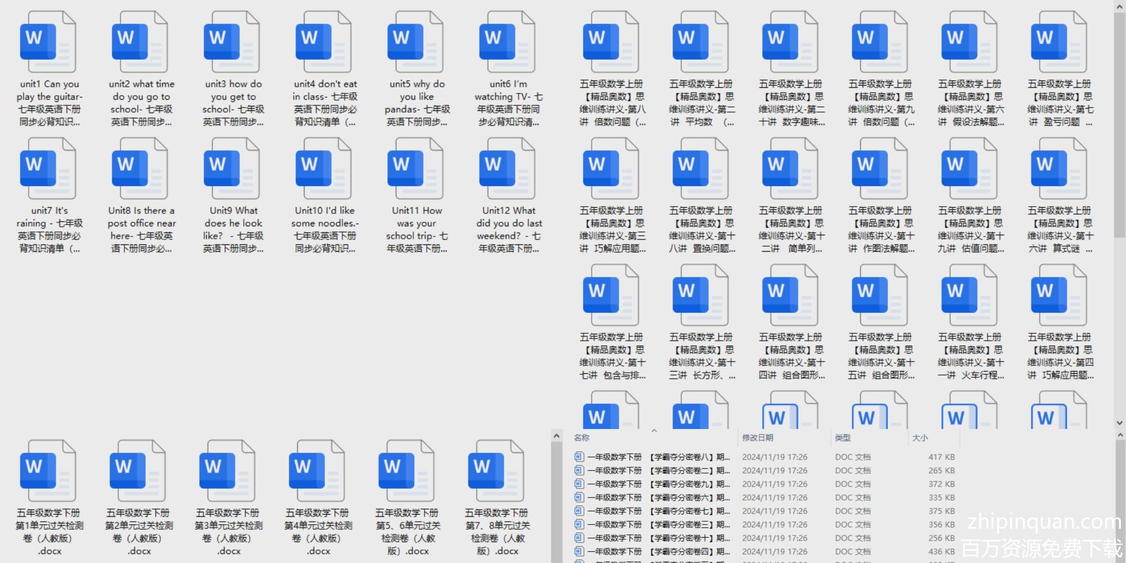Select the 第十讲 作图法解题 Word icon
The height and width of the screenshot is (563, 1126).
point(880,169)
